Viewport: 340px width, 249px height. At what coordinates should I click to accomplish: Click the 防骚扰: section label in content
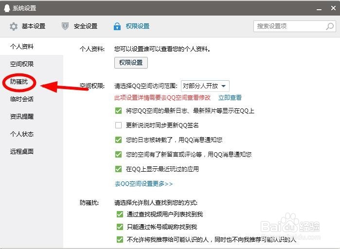(89, 203)
